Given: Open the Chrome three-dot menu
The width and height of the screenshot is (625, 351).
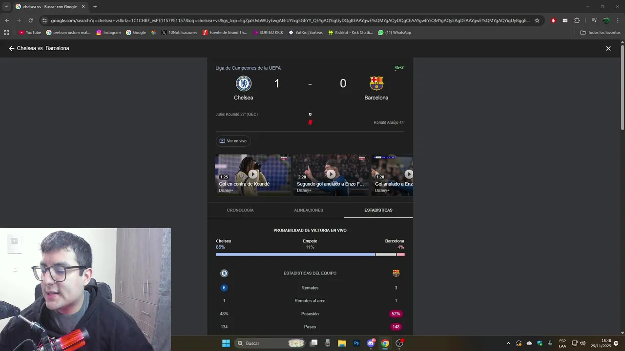Looking at the screenshot, I should coord(618,20).
